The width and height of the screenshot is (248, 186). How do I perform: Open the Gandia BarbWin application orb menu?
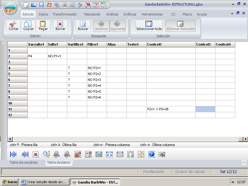(11, 9)
